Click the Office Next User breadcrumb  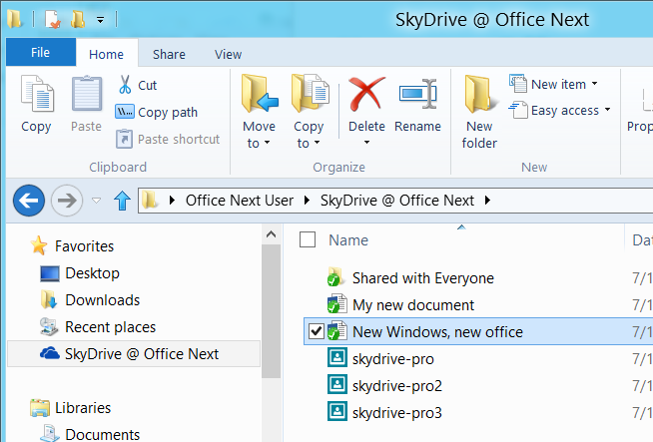[240, 201]
